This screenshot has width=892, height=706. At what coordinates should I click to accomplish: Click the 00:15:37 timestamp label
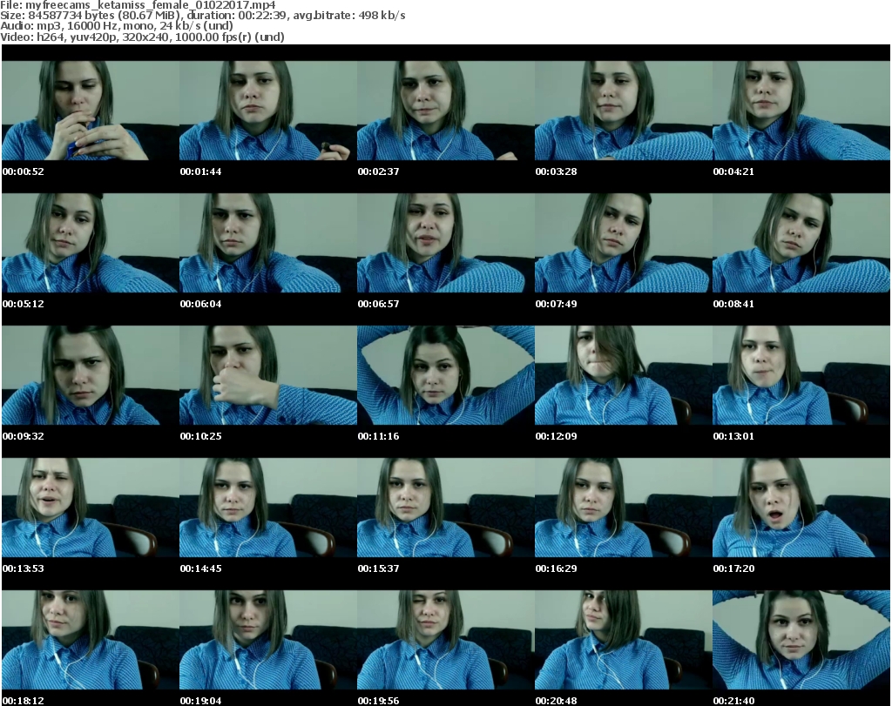[378, 568]
